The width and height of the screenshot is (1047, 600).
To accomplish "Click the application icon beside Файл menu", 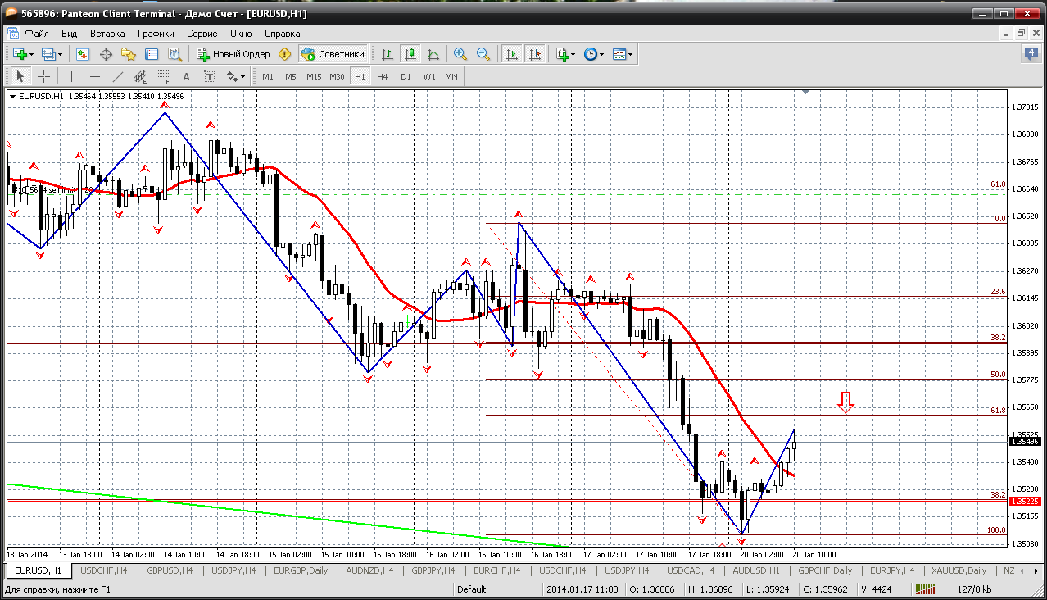I will (x=12, y=34).
